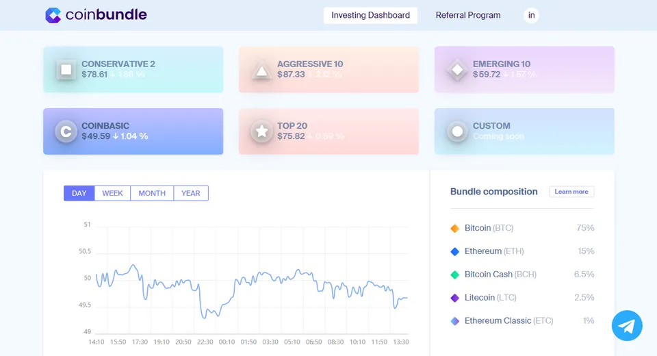The width and height of the screenshot is (657, 356).
Task: Click the Bundle composition heading
Action: point(493,192)
